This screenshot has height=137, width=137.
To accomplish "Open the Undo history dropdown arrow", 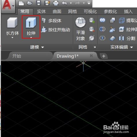I will pos(71,3).
